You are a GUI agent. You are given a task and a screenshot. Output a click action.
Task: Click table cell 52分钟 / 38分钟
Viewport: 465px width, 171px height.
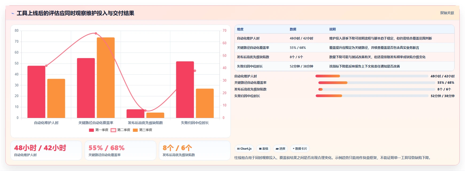(302, 66)
